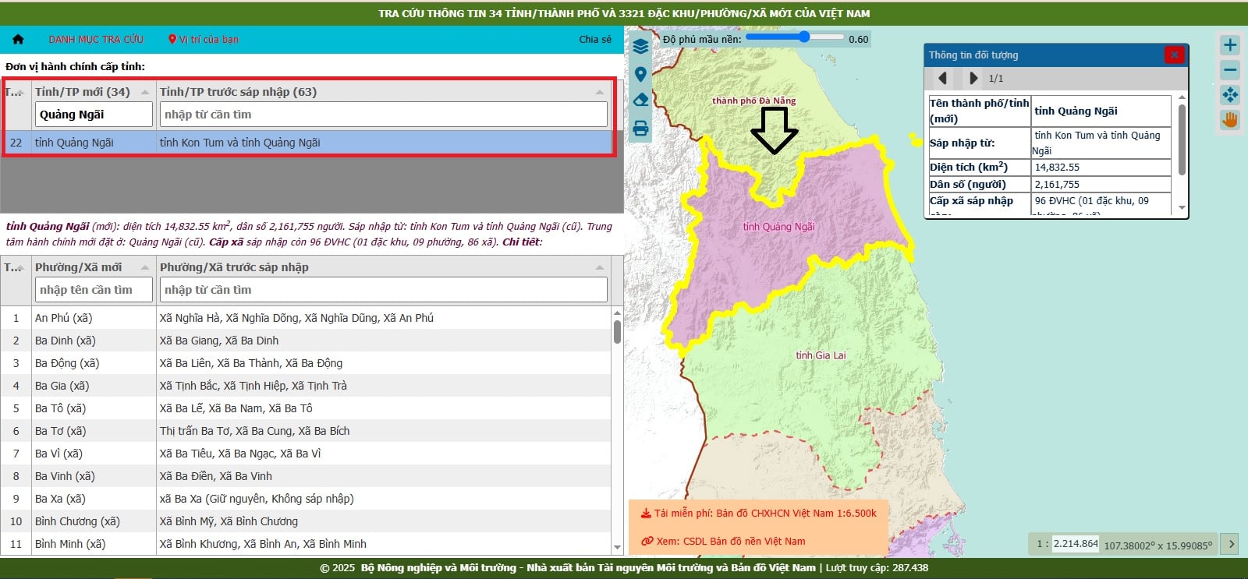The height and width of the screenshot is (579, 1248).
Task: Click the home icon
Action: click(x=19, y=39)
